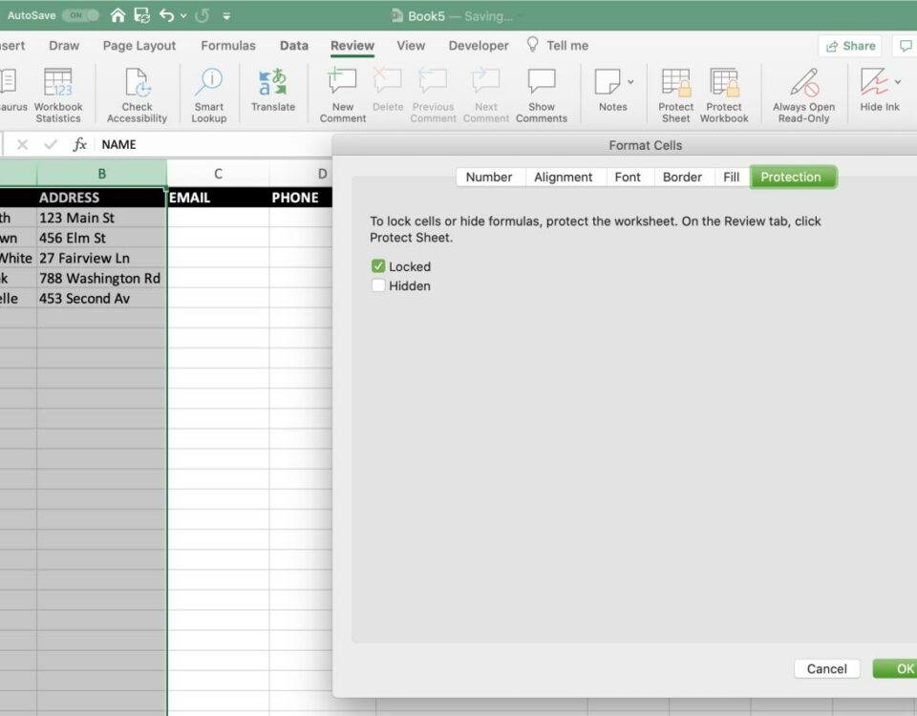Open the Developer ribbon tab
Viewport: 917px width, 716px height.
(479, 46)
